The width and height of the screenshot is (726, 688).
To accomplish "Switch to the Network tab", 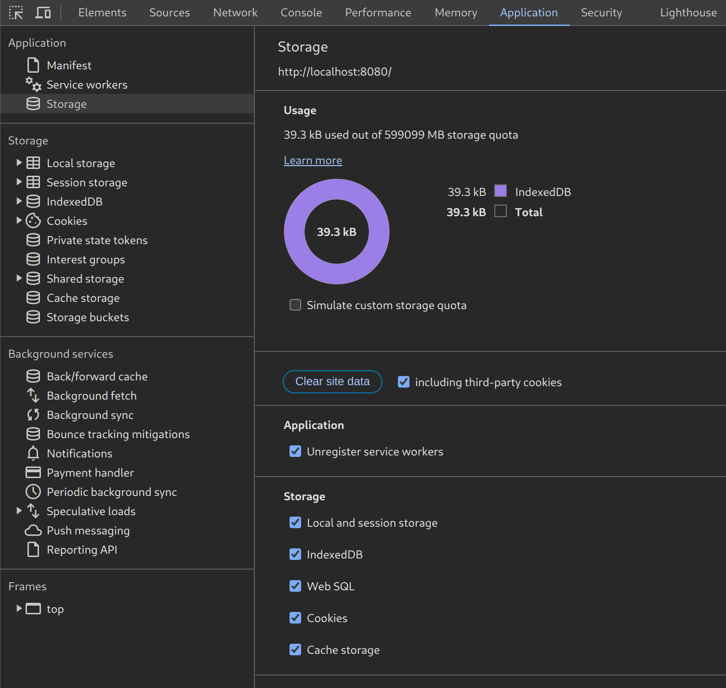I will [x=235, y=13].
